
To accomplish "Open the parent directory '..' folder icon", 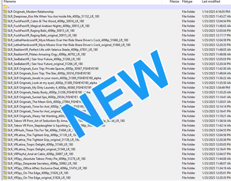I will pos(5,7).
